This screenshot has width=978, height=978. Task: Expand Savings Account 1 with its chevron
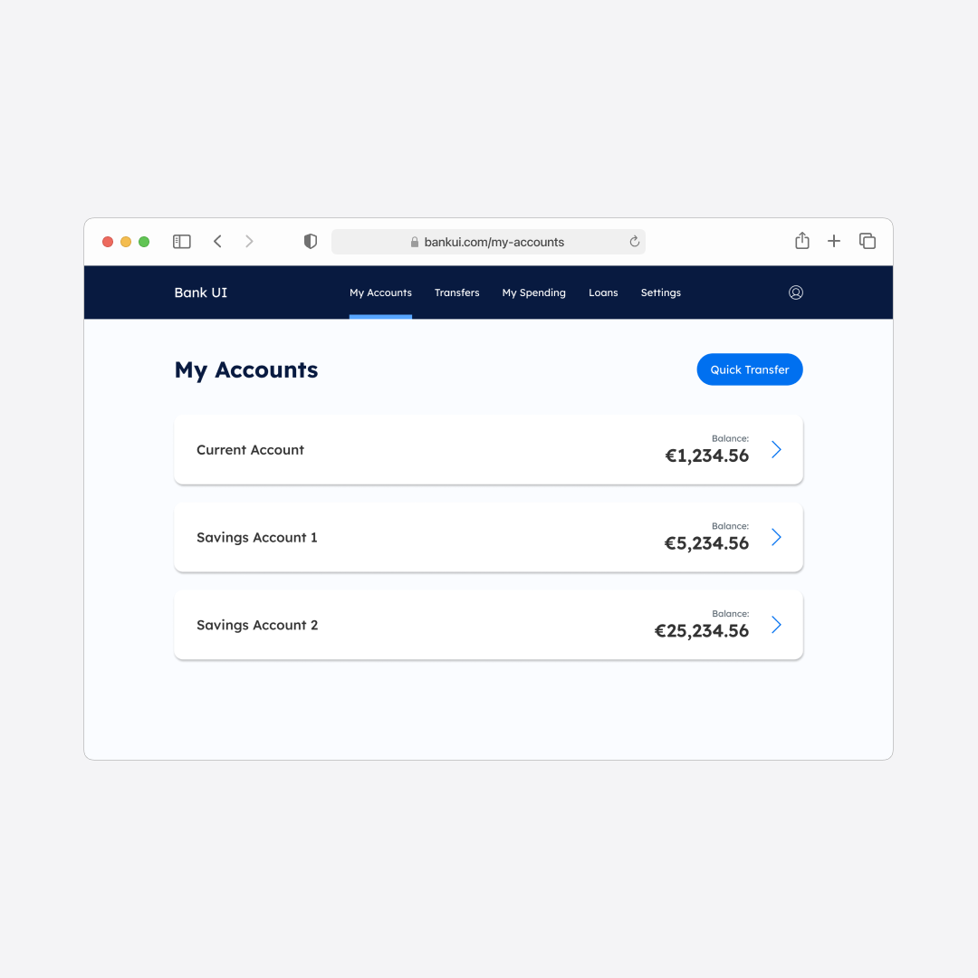775,537
